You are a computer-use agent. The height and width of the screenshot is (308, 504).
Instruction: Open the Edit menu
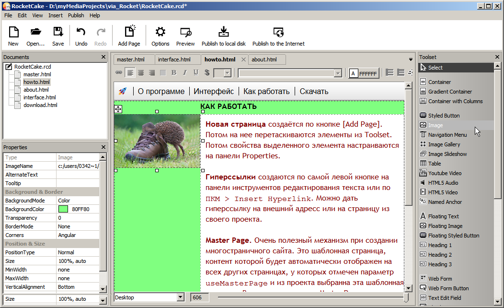coord(22,15)
